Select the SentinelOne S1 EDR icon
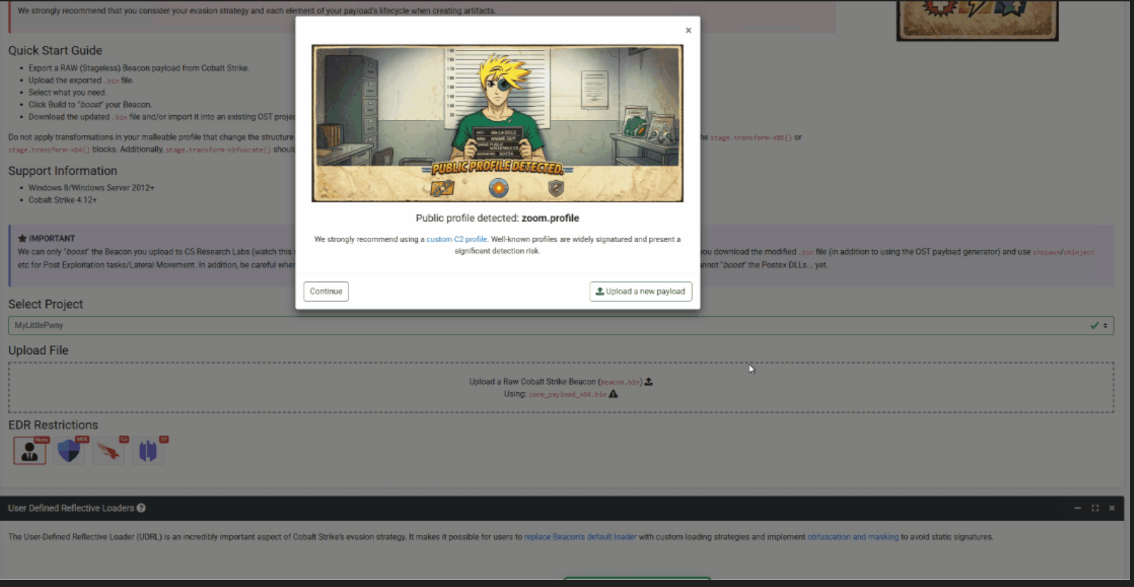Viewport: 1134px width, 587px height. [x=148, y=451]
